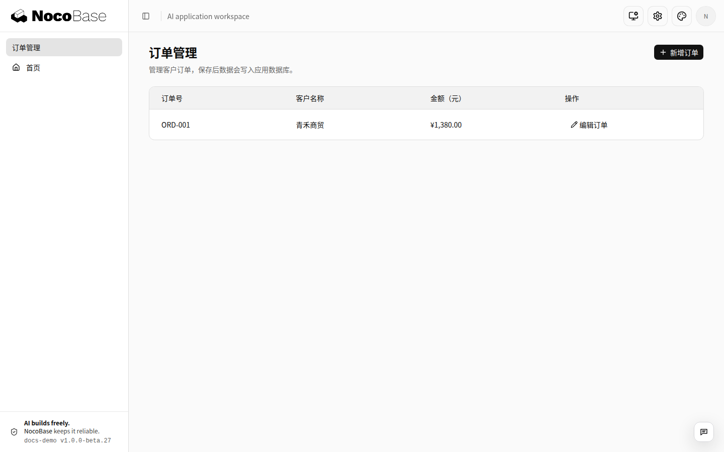Viewport: 724px width, 452px height.
Task: Click the 新增订单 button
Action: (679, 52)
